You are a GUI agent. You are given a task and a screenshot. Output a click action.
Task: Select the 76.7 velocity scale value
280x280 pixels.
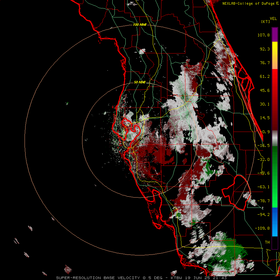[265, 63]
